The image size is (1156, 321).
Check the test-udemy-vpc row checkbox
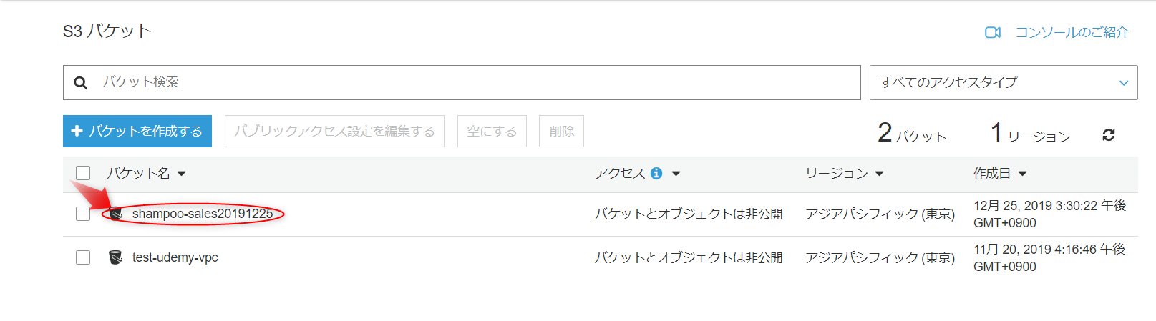[x=83, y=257]
